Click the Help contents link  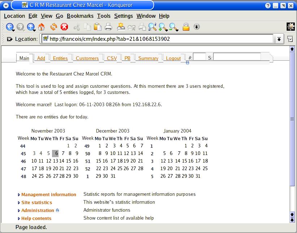point(36,218)
